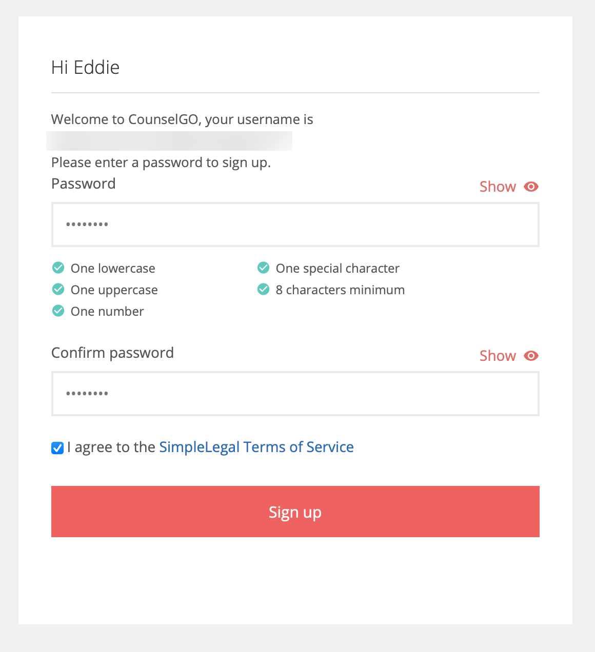
Task: Click the 8 characters minimum requirement text
Action: tap(340, 289)
